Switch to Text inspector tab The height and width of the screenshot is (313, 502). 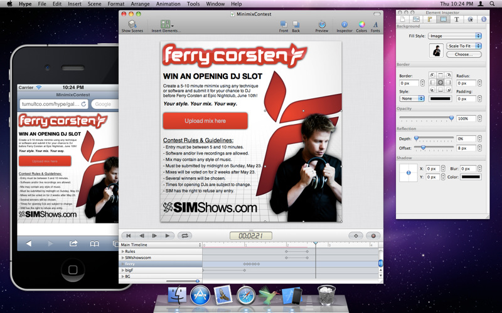(x=456, y=19)
